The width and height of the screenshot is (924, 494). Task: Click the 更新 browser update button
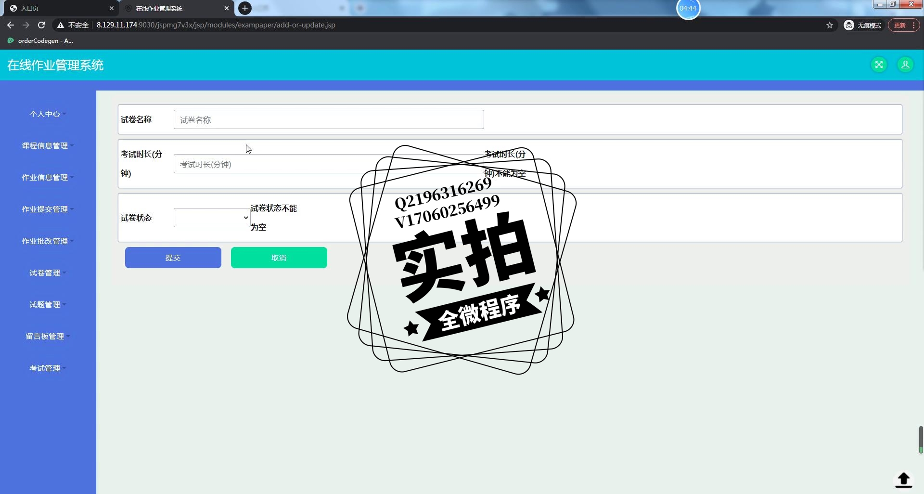(x=903, y=25)
